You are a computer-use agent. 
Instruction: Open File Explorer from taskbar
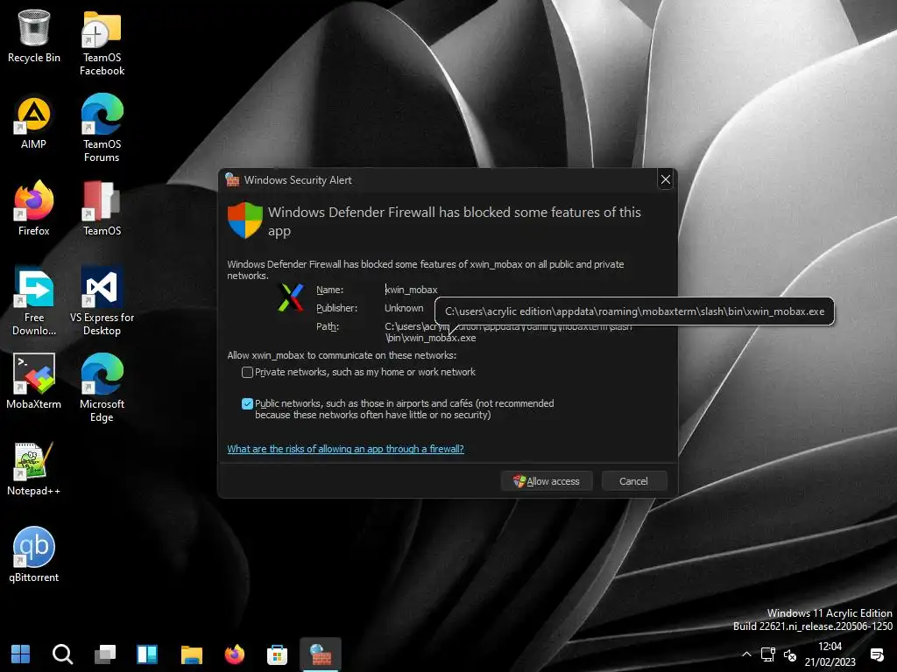click(x=191, y=654)
